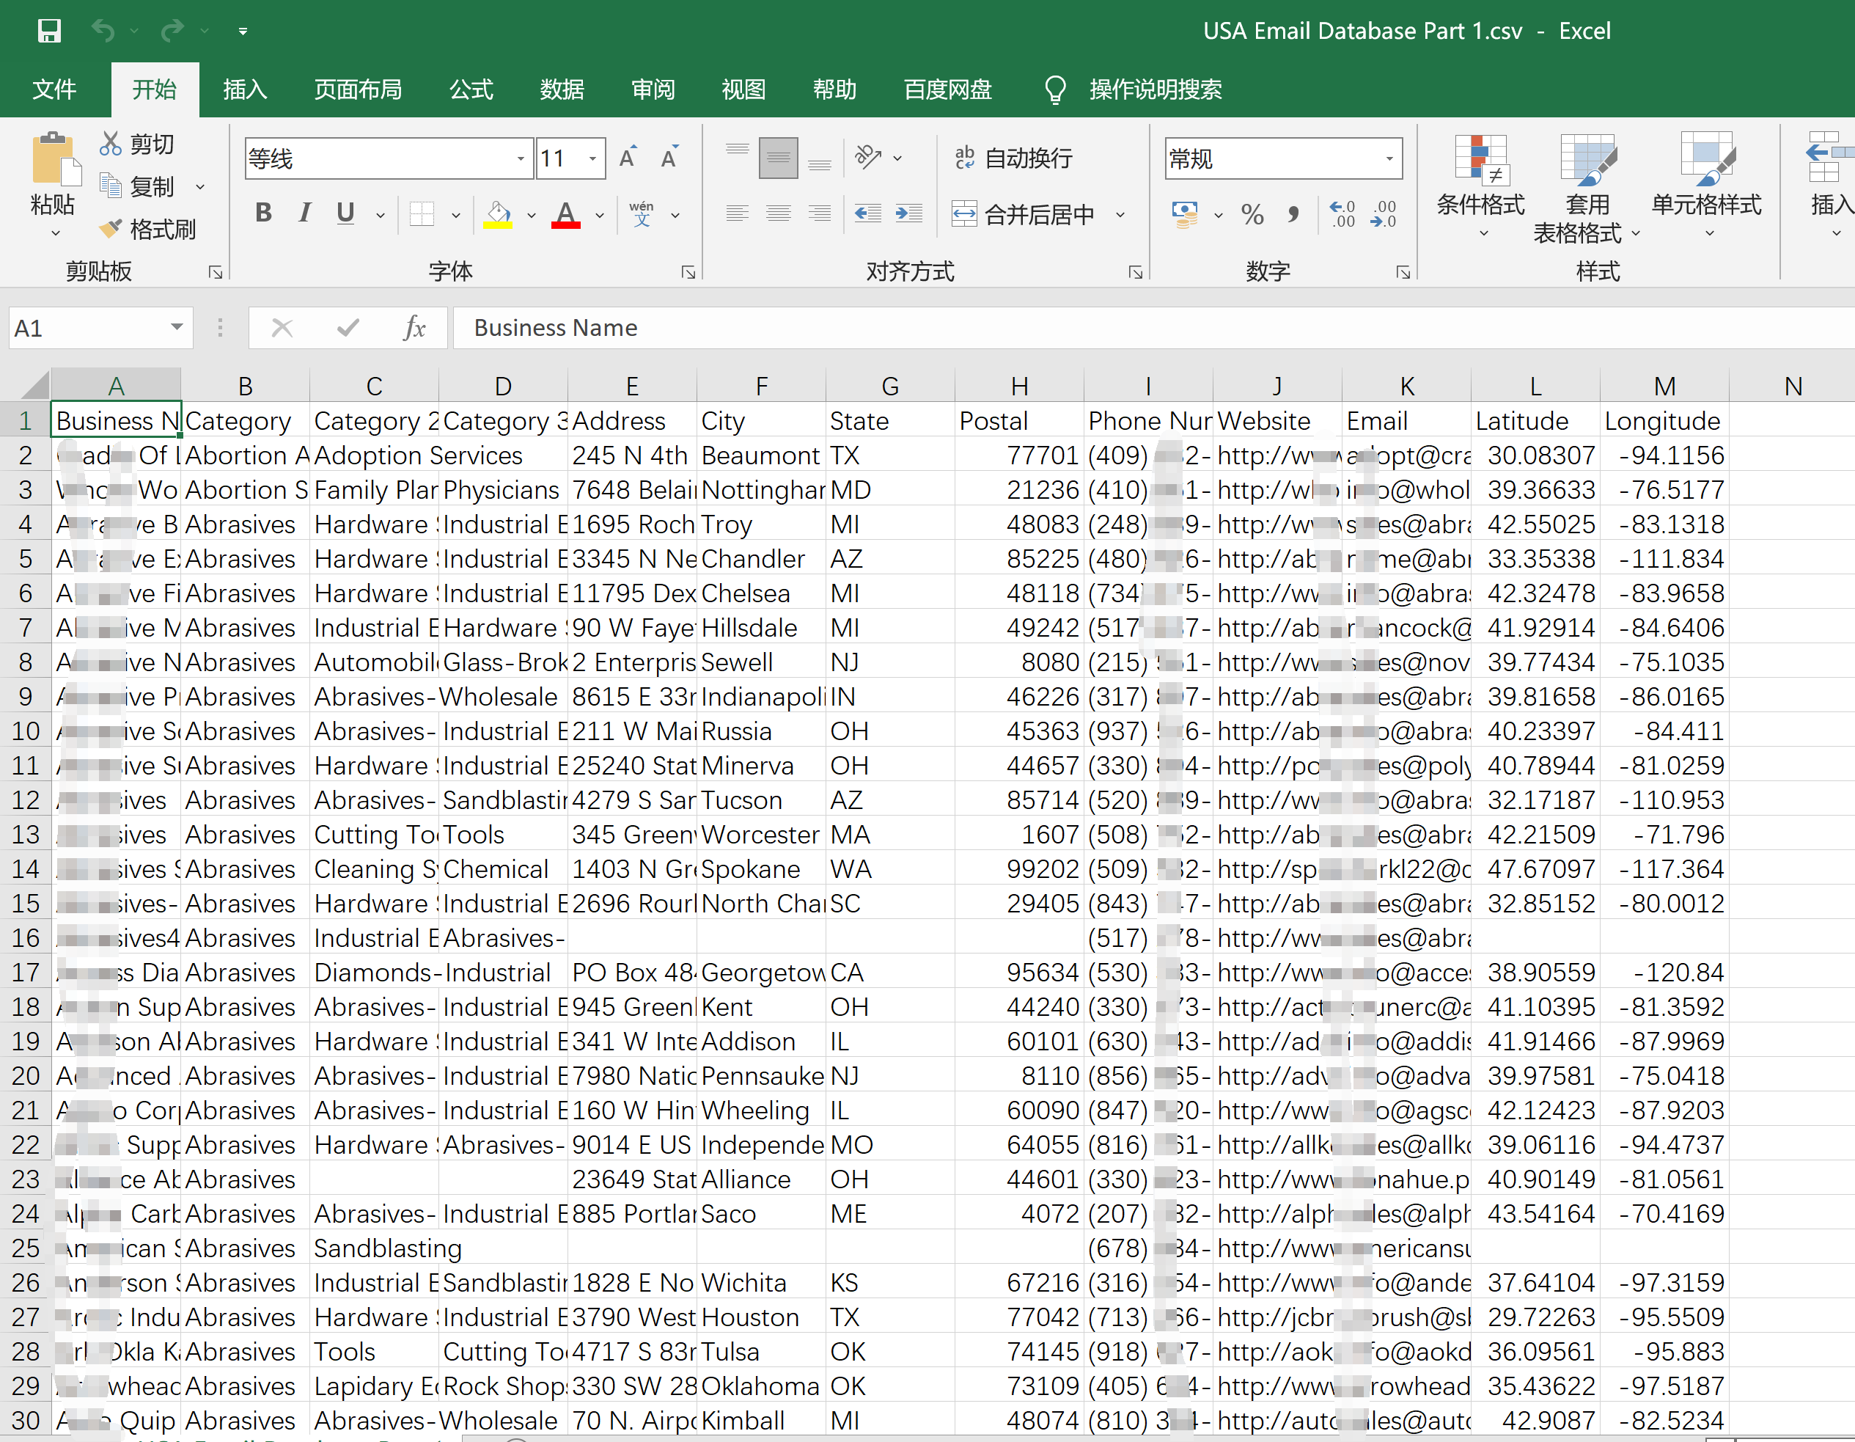Click the decrease indent icon

click(867, 213)
